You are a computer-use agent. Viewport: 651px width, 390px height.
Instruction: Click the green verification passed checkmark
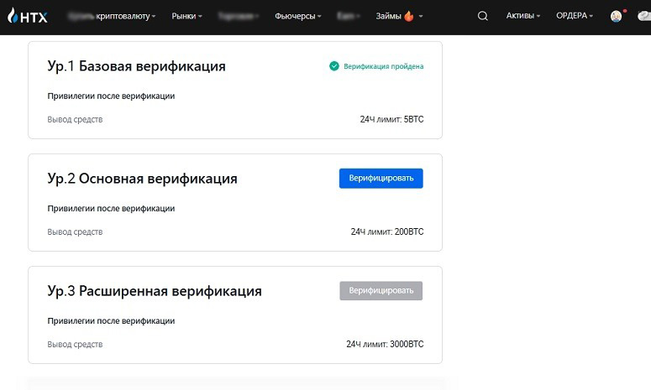pos(334,66)
